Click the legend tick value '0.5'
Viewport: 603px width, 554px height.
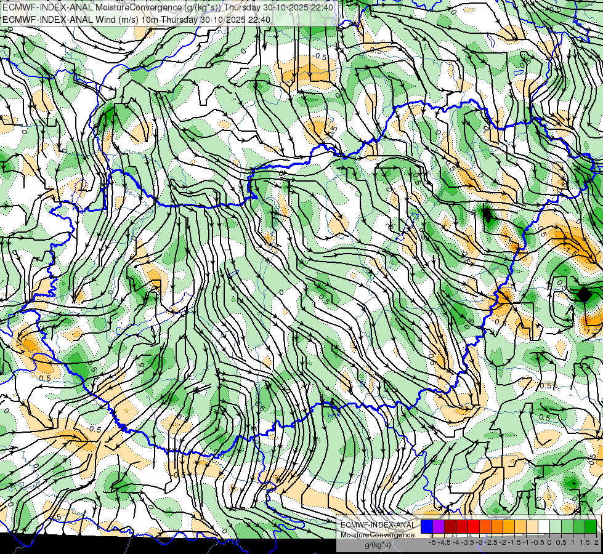pyautogui.click(x=561, y=542)
